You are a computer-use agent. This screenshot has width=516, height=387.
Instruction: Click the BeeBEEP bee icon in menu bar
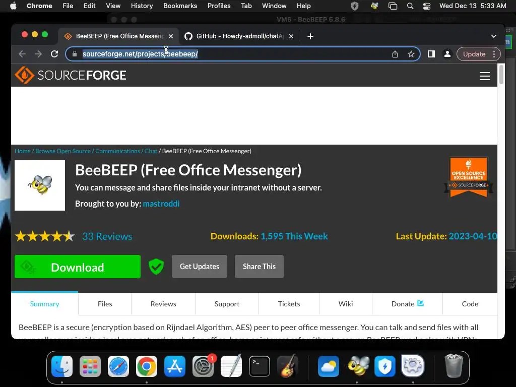point(374,6)
